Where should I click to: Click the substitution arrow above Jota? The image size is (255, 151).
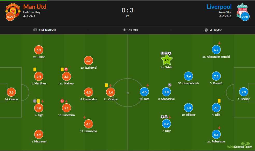coord(148,85)
